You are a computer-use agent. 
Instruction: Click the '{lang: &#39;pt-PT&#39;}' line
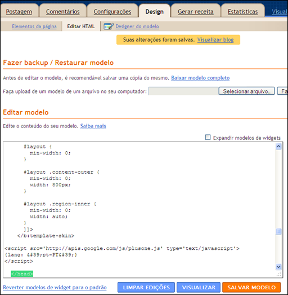click(40, 255)
